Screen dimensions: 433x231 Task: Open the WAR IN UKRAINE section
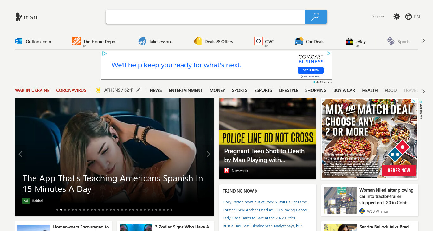click(32, 90)
